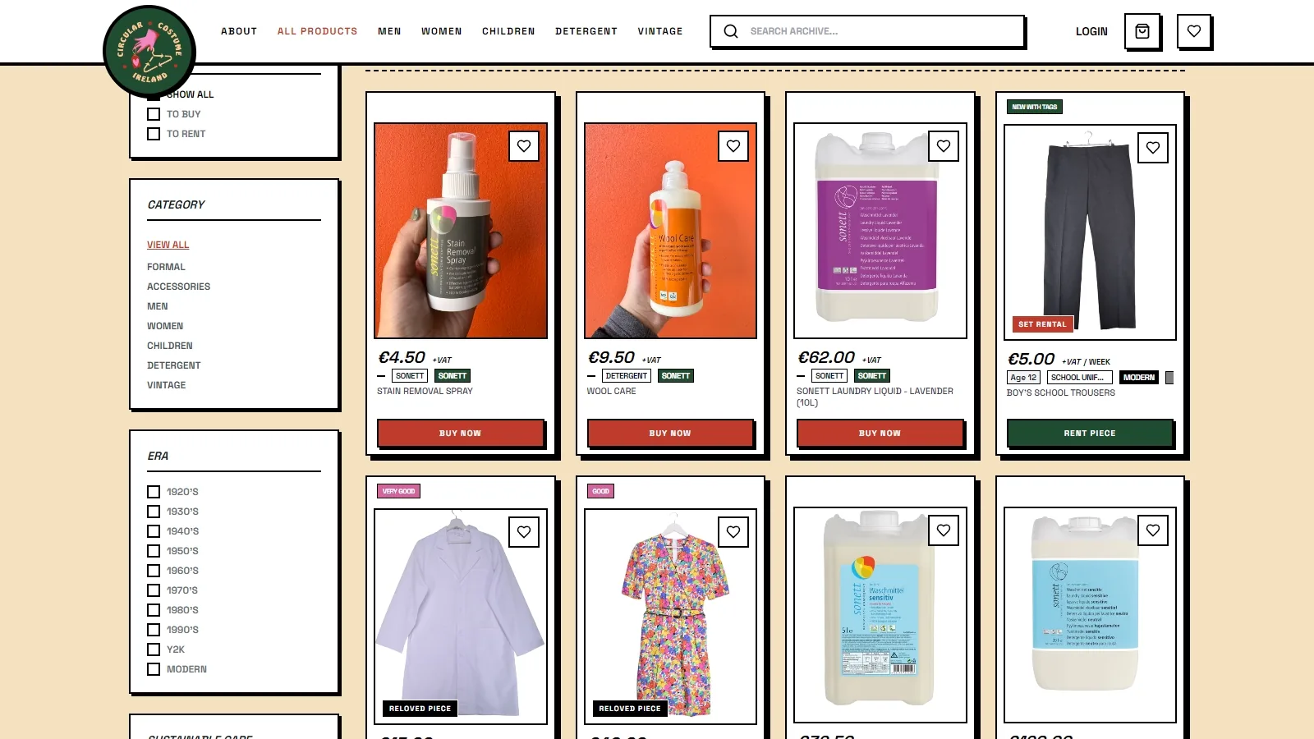The height and width of the screenshot is (739, 1314).
Task: Favorite the floral dress heart
Action: [x=733, y=532]
